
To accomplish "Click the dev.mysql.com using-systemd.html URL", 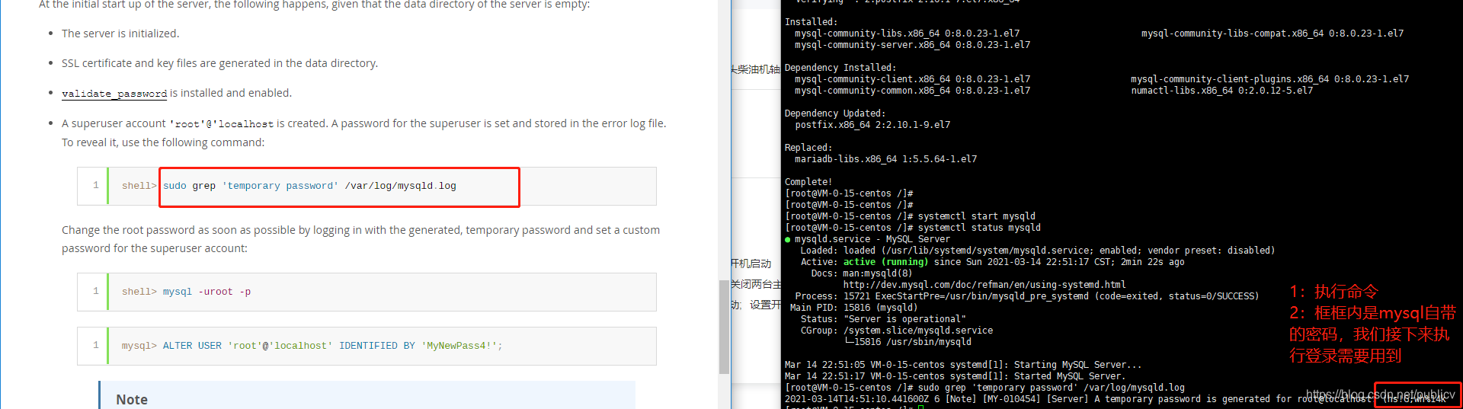I will tap(984, 285).
